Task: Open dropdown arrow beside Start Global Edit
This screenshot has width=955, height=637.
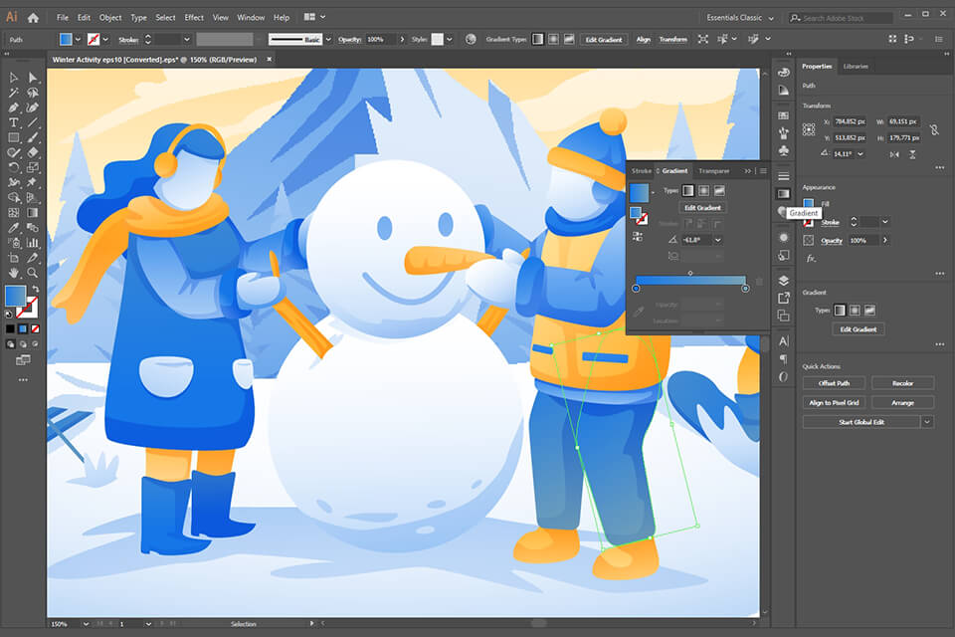Action: tap(927, 422)
